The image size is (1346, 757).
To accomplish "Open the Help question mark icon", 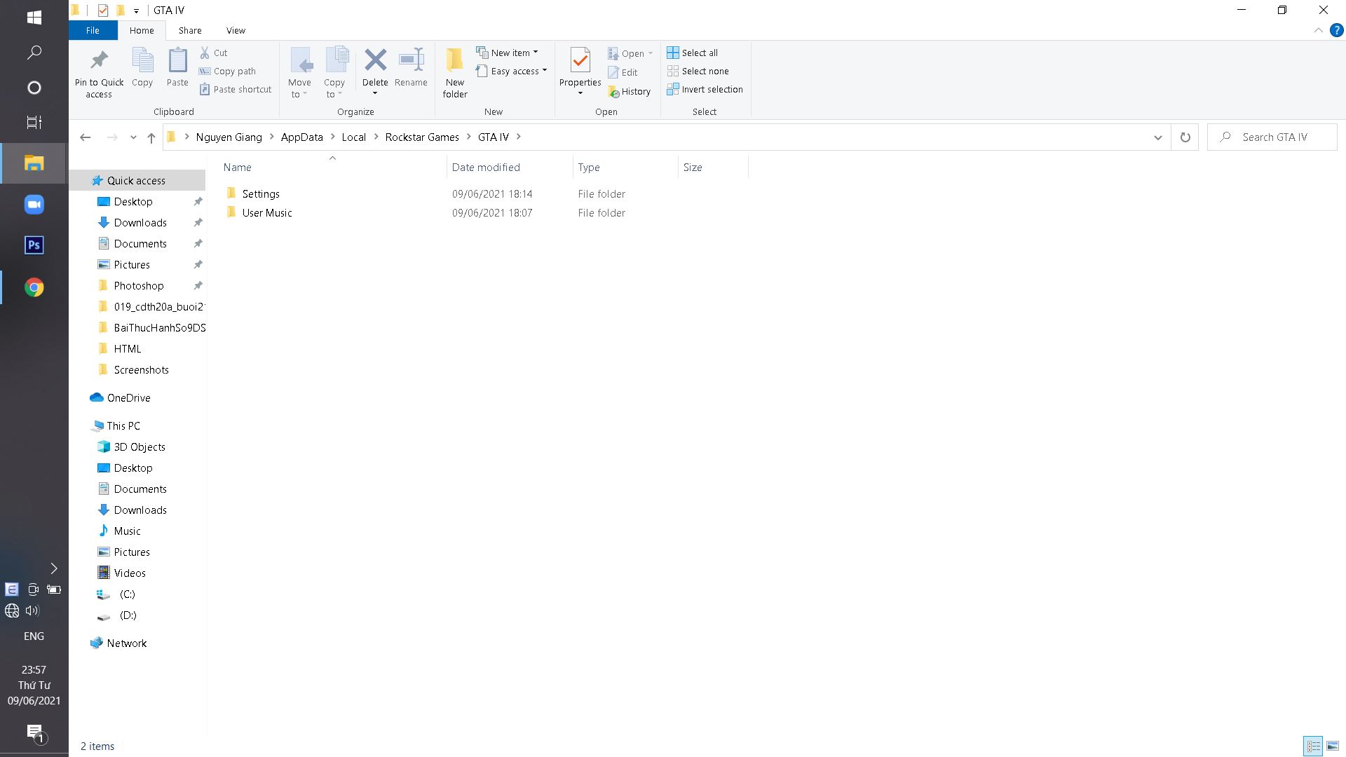I will point(1337,30).
